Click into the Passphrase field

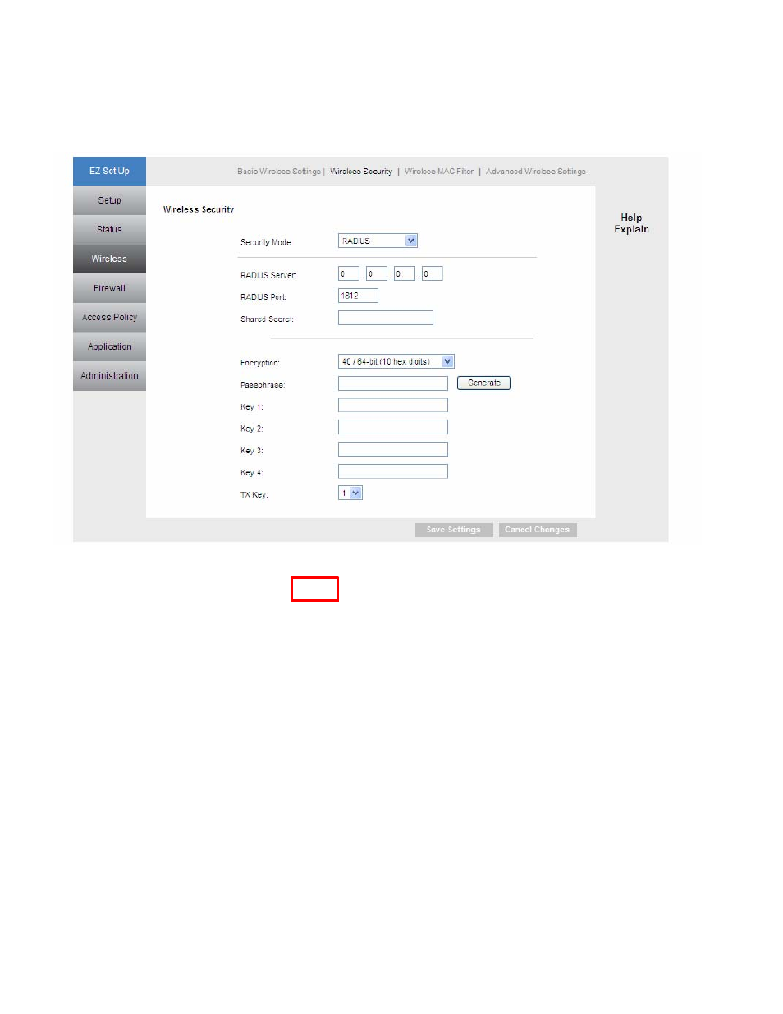point(392,383)
